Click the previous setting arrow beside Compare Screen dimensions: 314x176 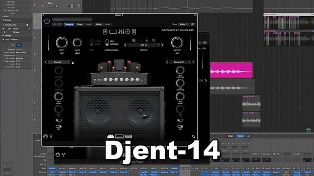(55, 24)
